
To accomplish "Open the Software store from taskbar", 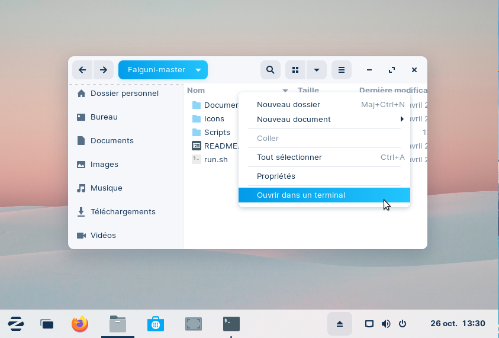I will 156,324.
